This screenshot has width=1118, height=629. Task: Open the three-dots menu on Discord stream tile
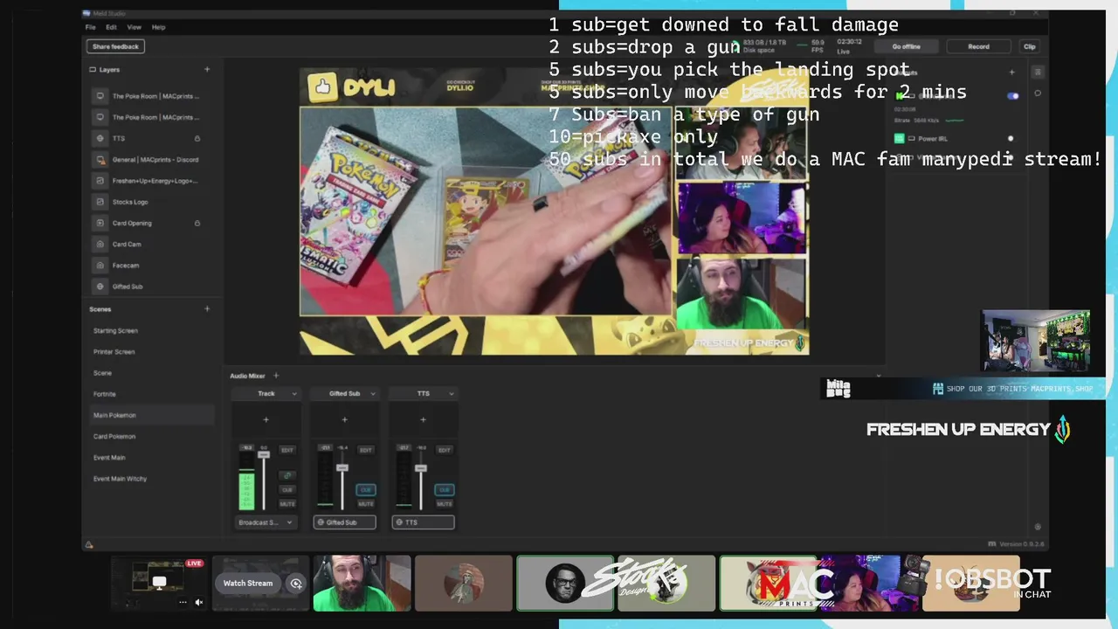click(183, 602)
